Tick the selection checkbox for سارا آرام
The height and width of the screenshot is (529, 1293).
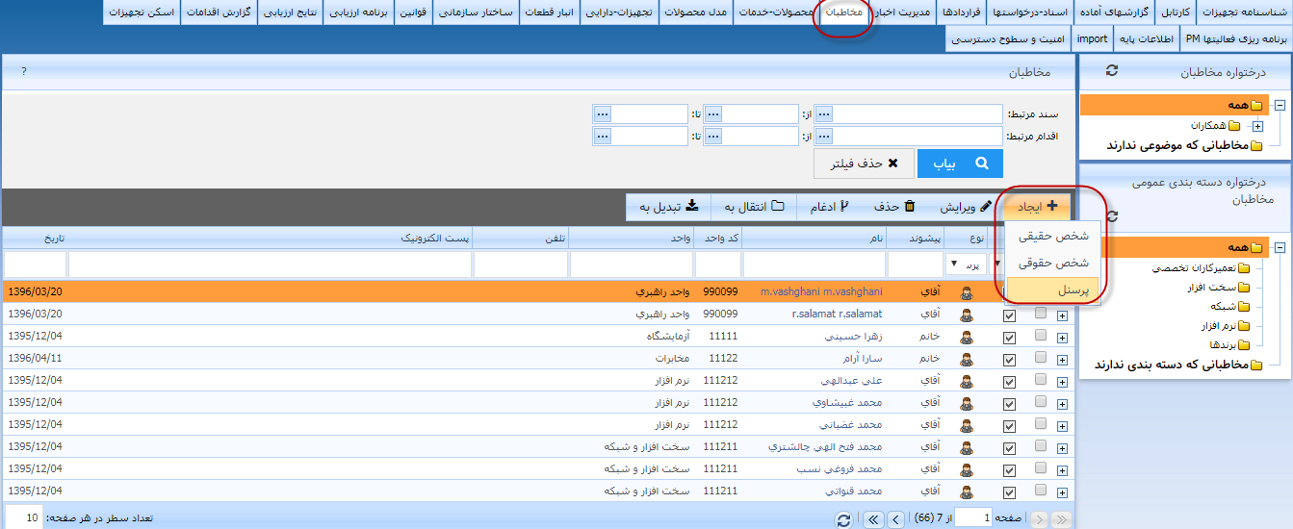(1041, 358)
